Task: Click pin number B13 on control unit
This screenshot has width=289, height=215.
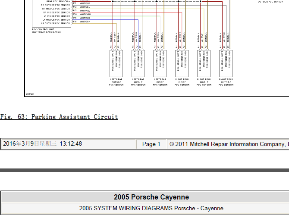Action: [75, 10]
